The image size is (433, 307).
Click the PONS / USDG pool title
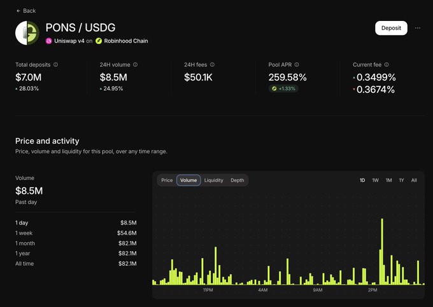point(80,27)
